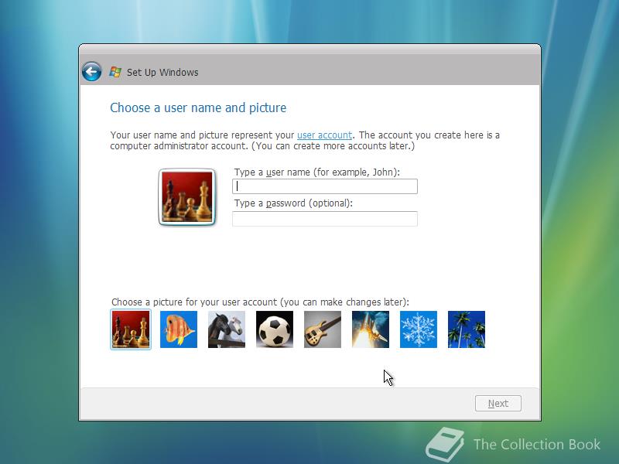Select the horses account picture
Viewport: 619px width, 464px height.
pos(227,329)
